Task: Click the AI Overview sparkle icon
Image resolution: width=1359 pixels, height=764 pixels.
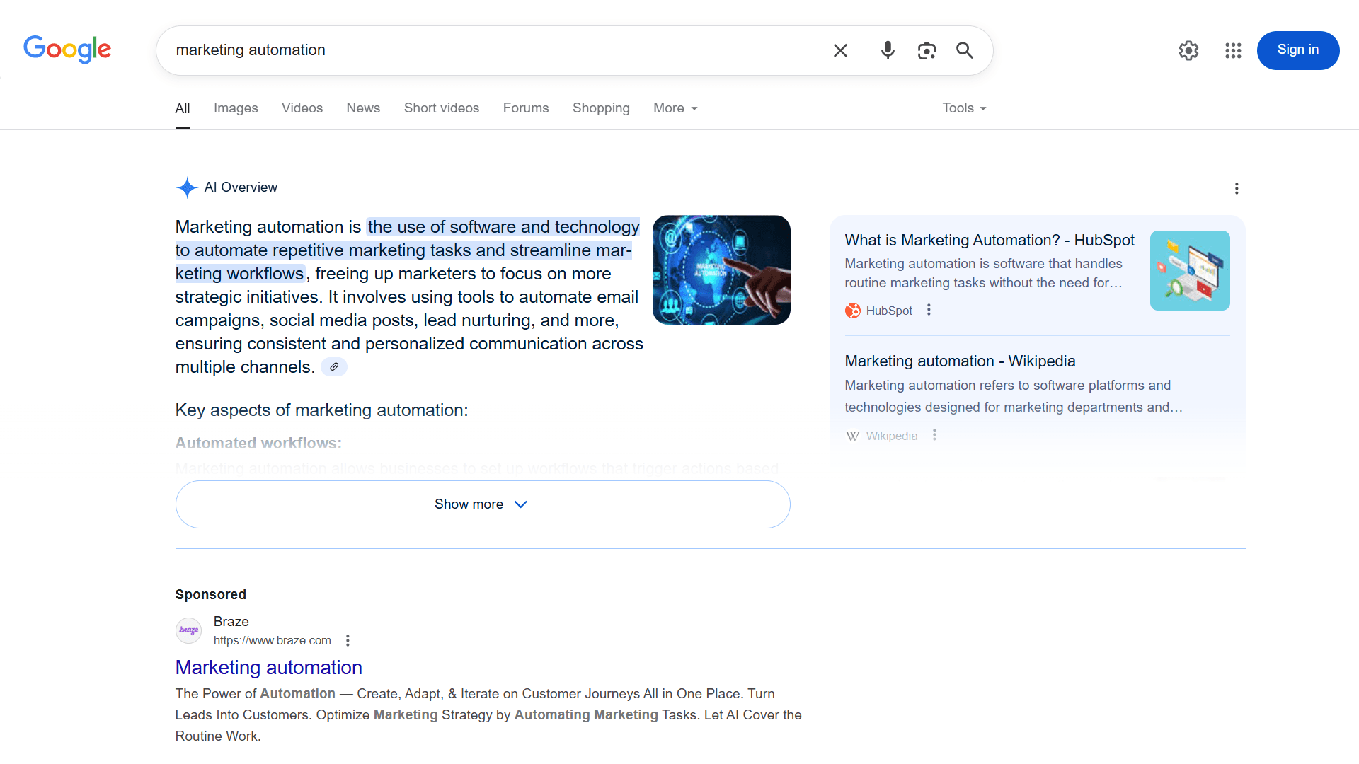Action: 186,187
